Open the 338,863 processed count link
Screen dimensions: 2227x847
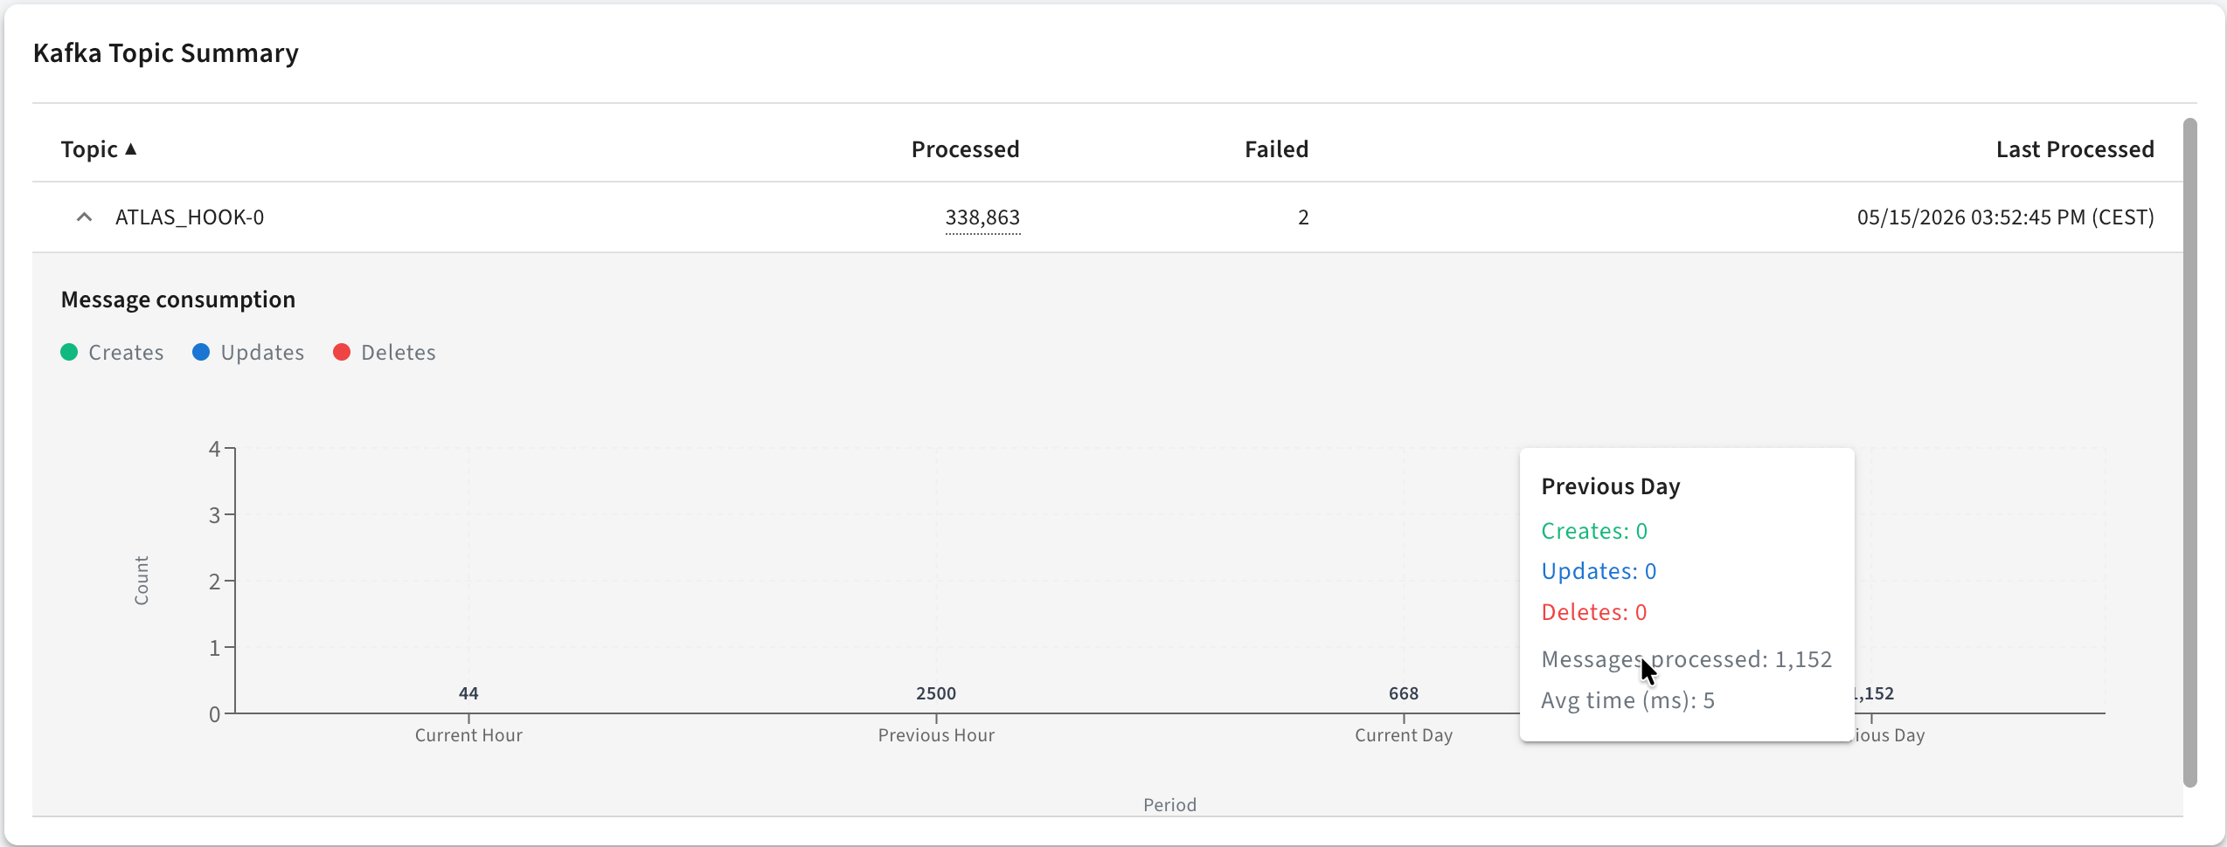(x=982, y=217)
